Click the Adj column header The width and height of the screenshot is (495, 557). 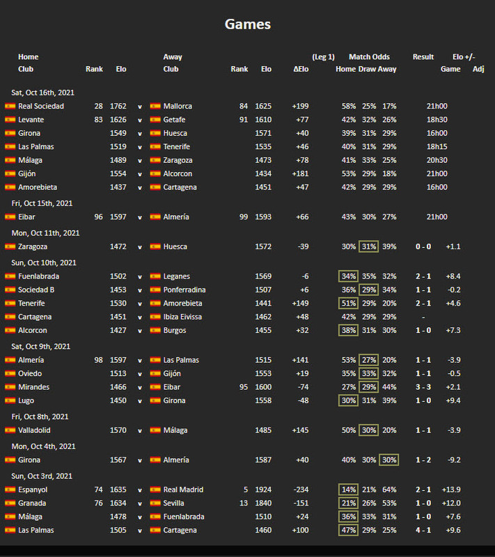click(478, 69)
